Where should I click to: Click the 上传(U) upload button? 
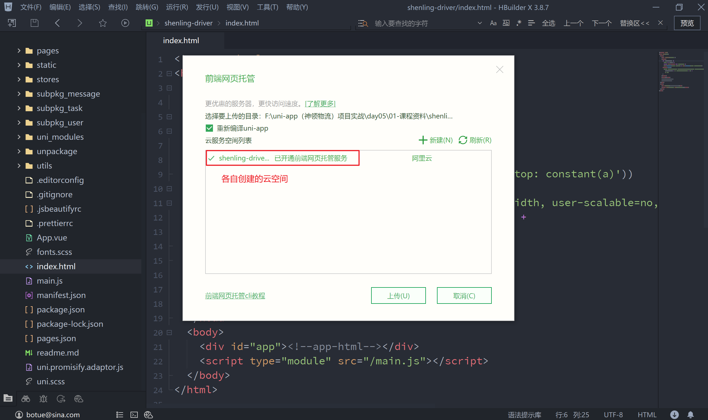tap(398, 295)
